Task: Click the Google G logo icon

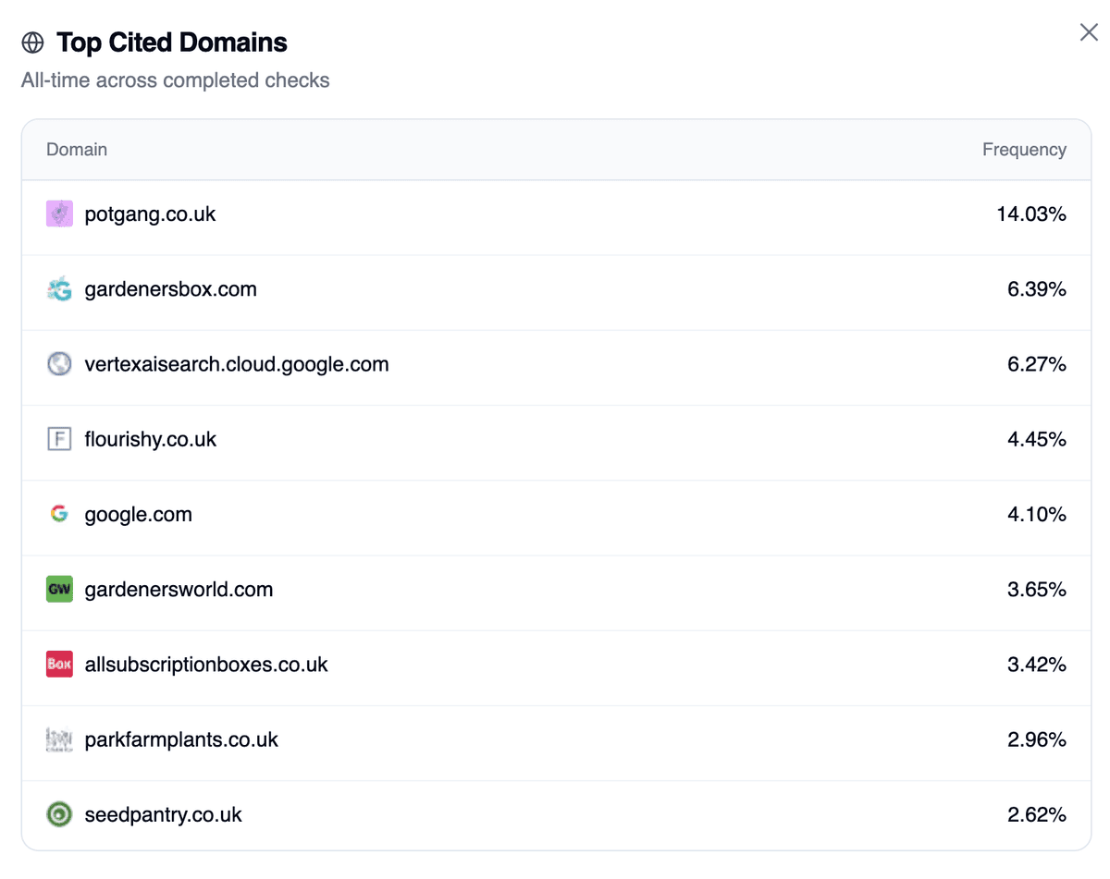Action: tap(59, 514)
